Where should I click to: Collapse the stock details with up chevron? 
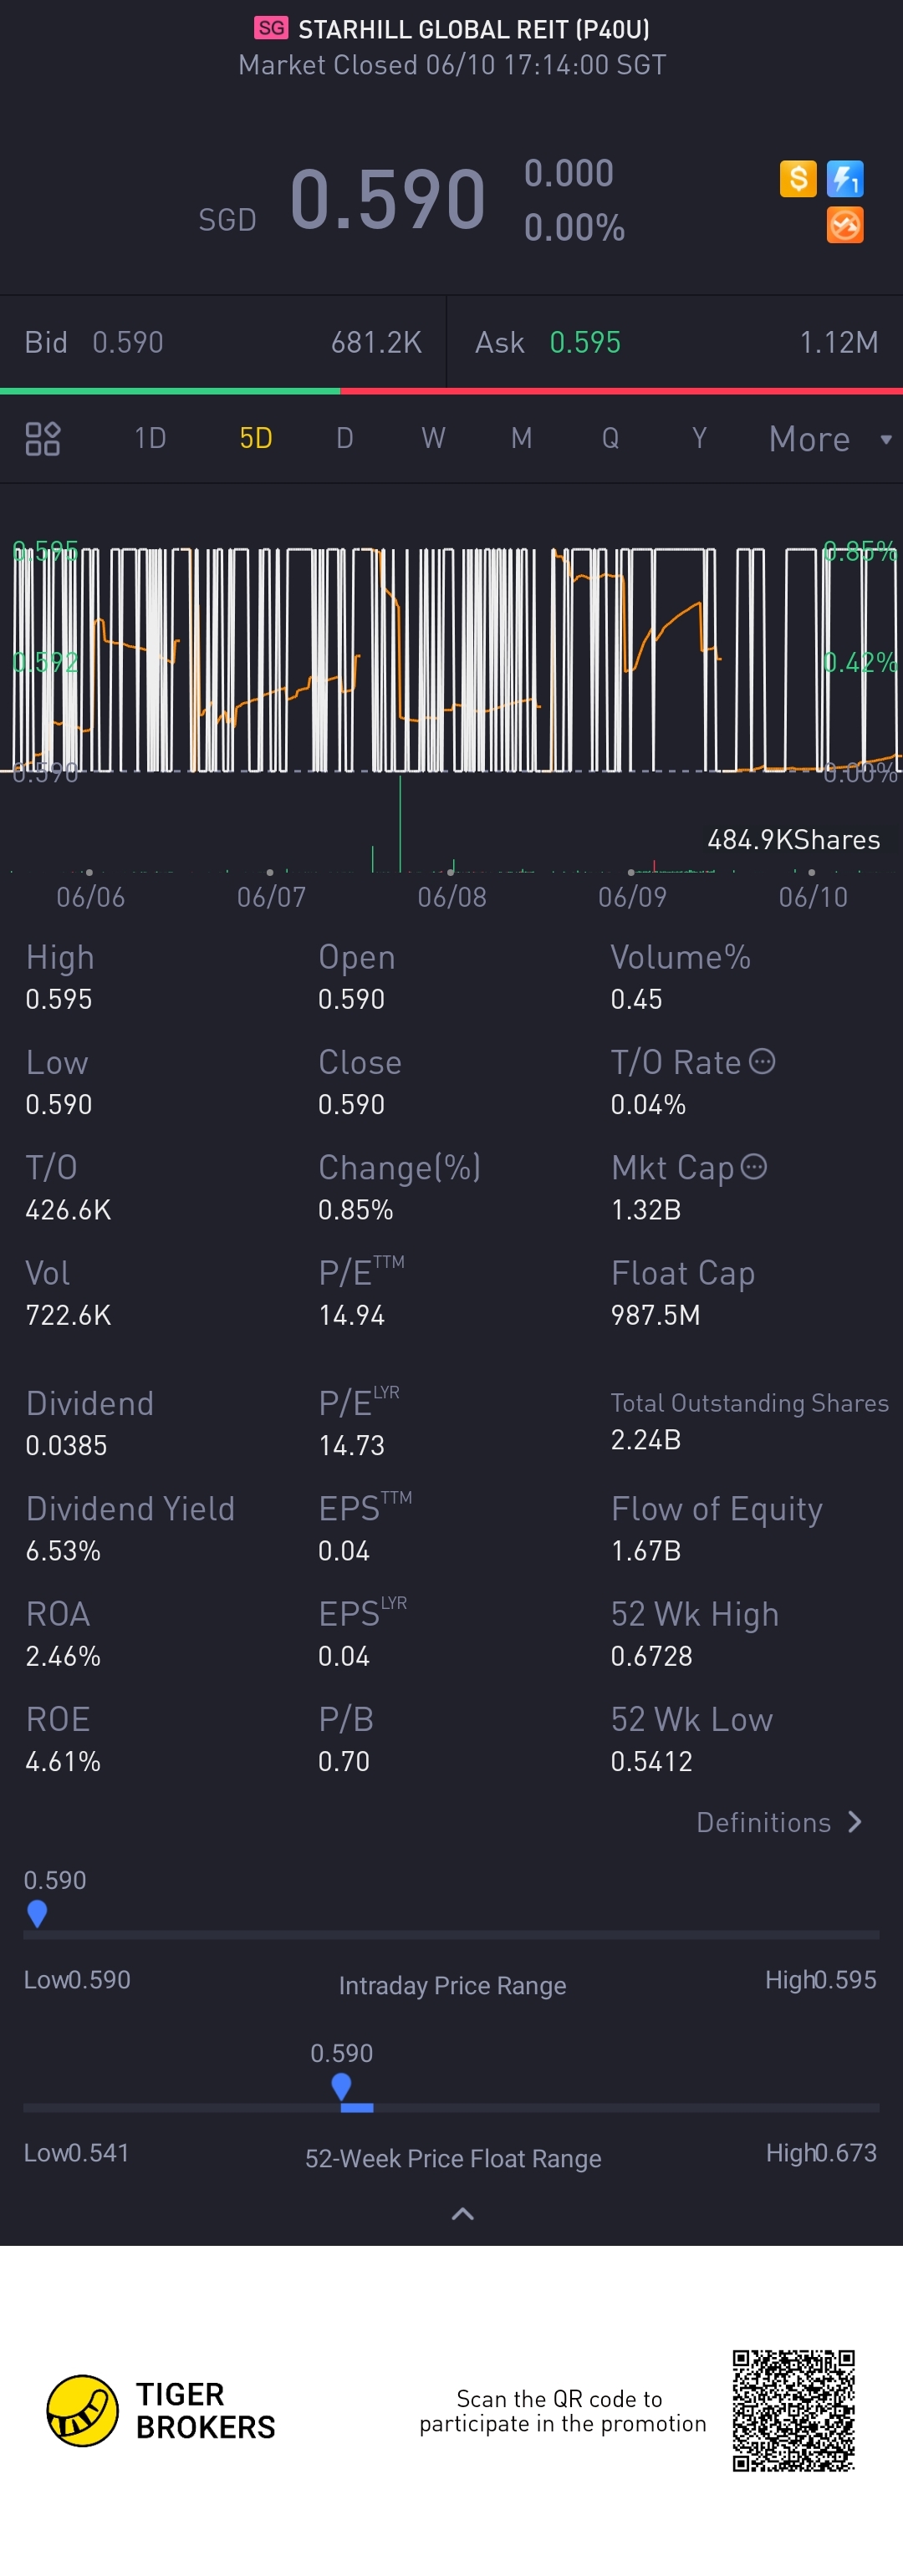click(x=462, y=2214)
